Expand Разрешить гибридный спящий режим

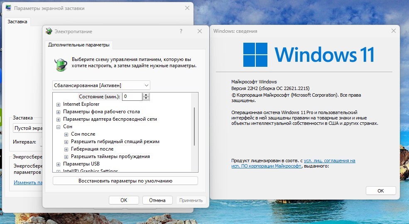click(x=66, y=142)
